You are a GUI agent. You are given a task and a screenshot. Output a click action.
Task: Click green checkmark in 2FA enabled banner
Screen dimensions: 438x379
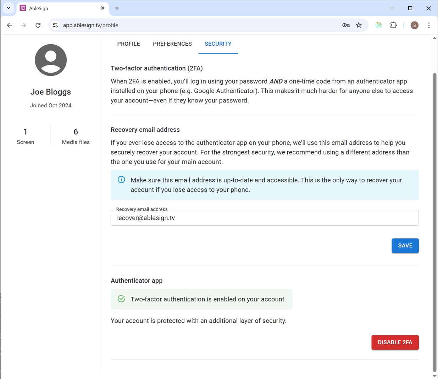[121, 299]
